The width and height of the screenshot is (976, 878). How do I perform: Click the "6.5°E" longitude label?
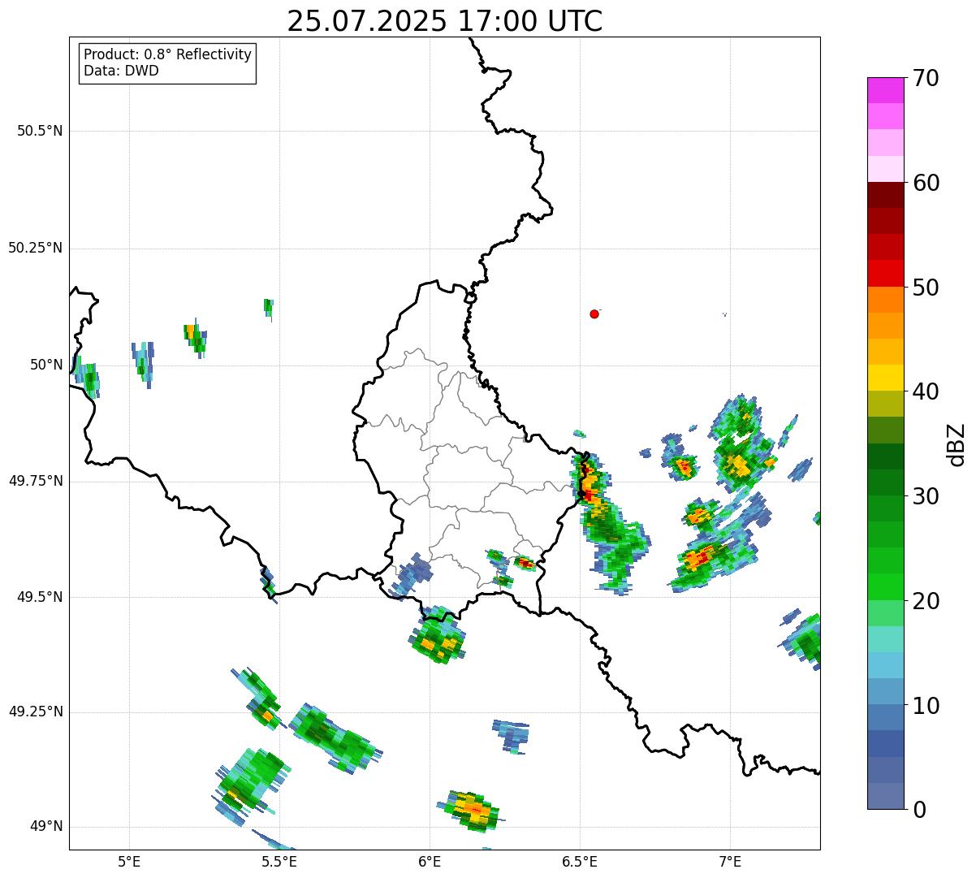580,861
